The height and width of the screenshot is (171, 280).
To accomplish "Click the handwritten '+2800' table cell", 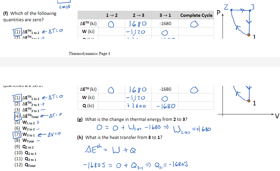I will pos(137,106).
